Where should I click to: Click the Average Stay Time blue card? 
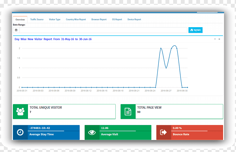[46, 133]
